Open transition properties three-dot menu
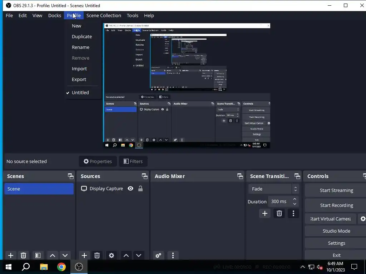The width and height of the screenshot is (366, 274). 293,213
